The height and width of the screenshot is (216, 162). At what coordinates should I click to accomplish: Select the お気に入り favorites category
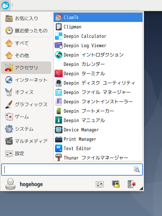(x=26, y=18)
